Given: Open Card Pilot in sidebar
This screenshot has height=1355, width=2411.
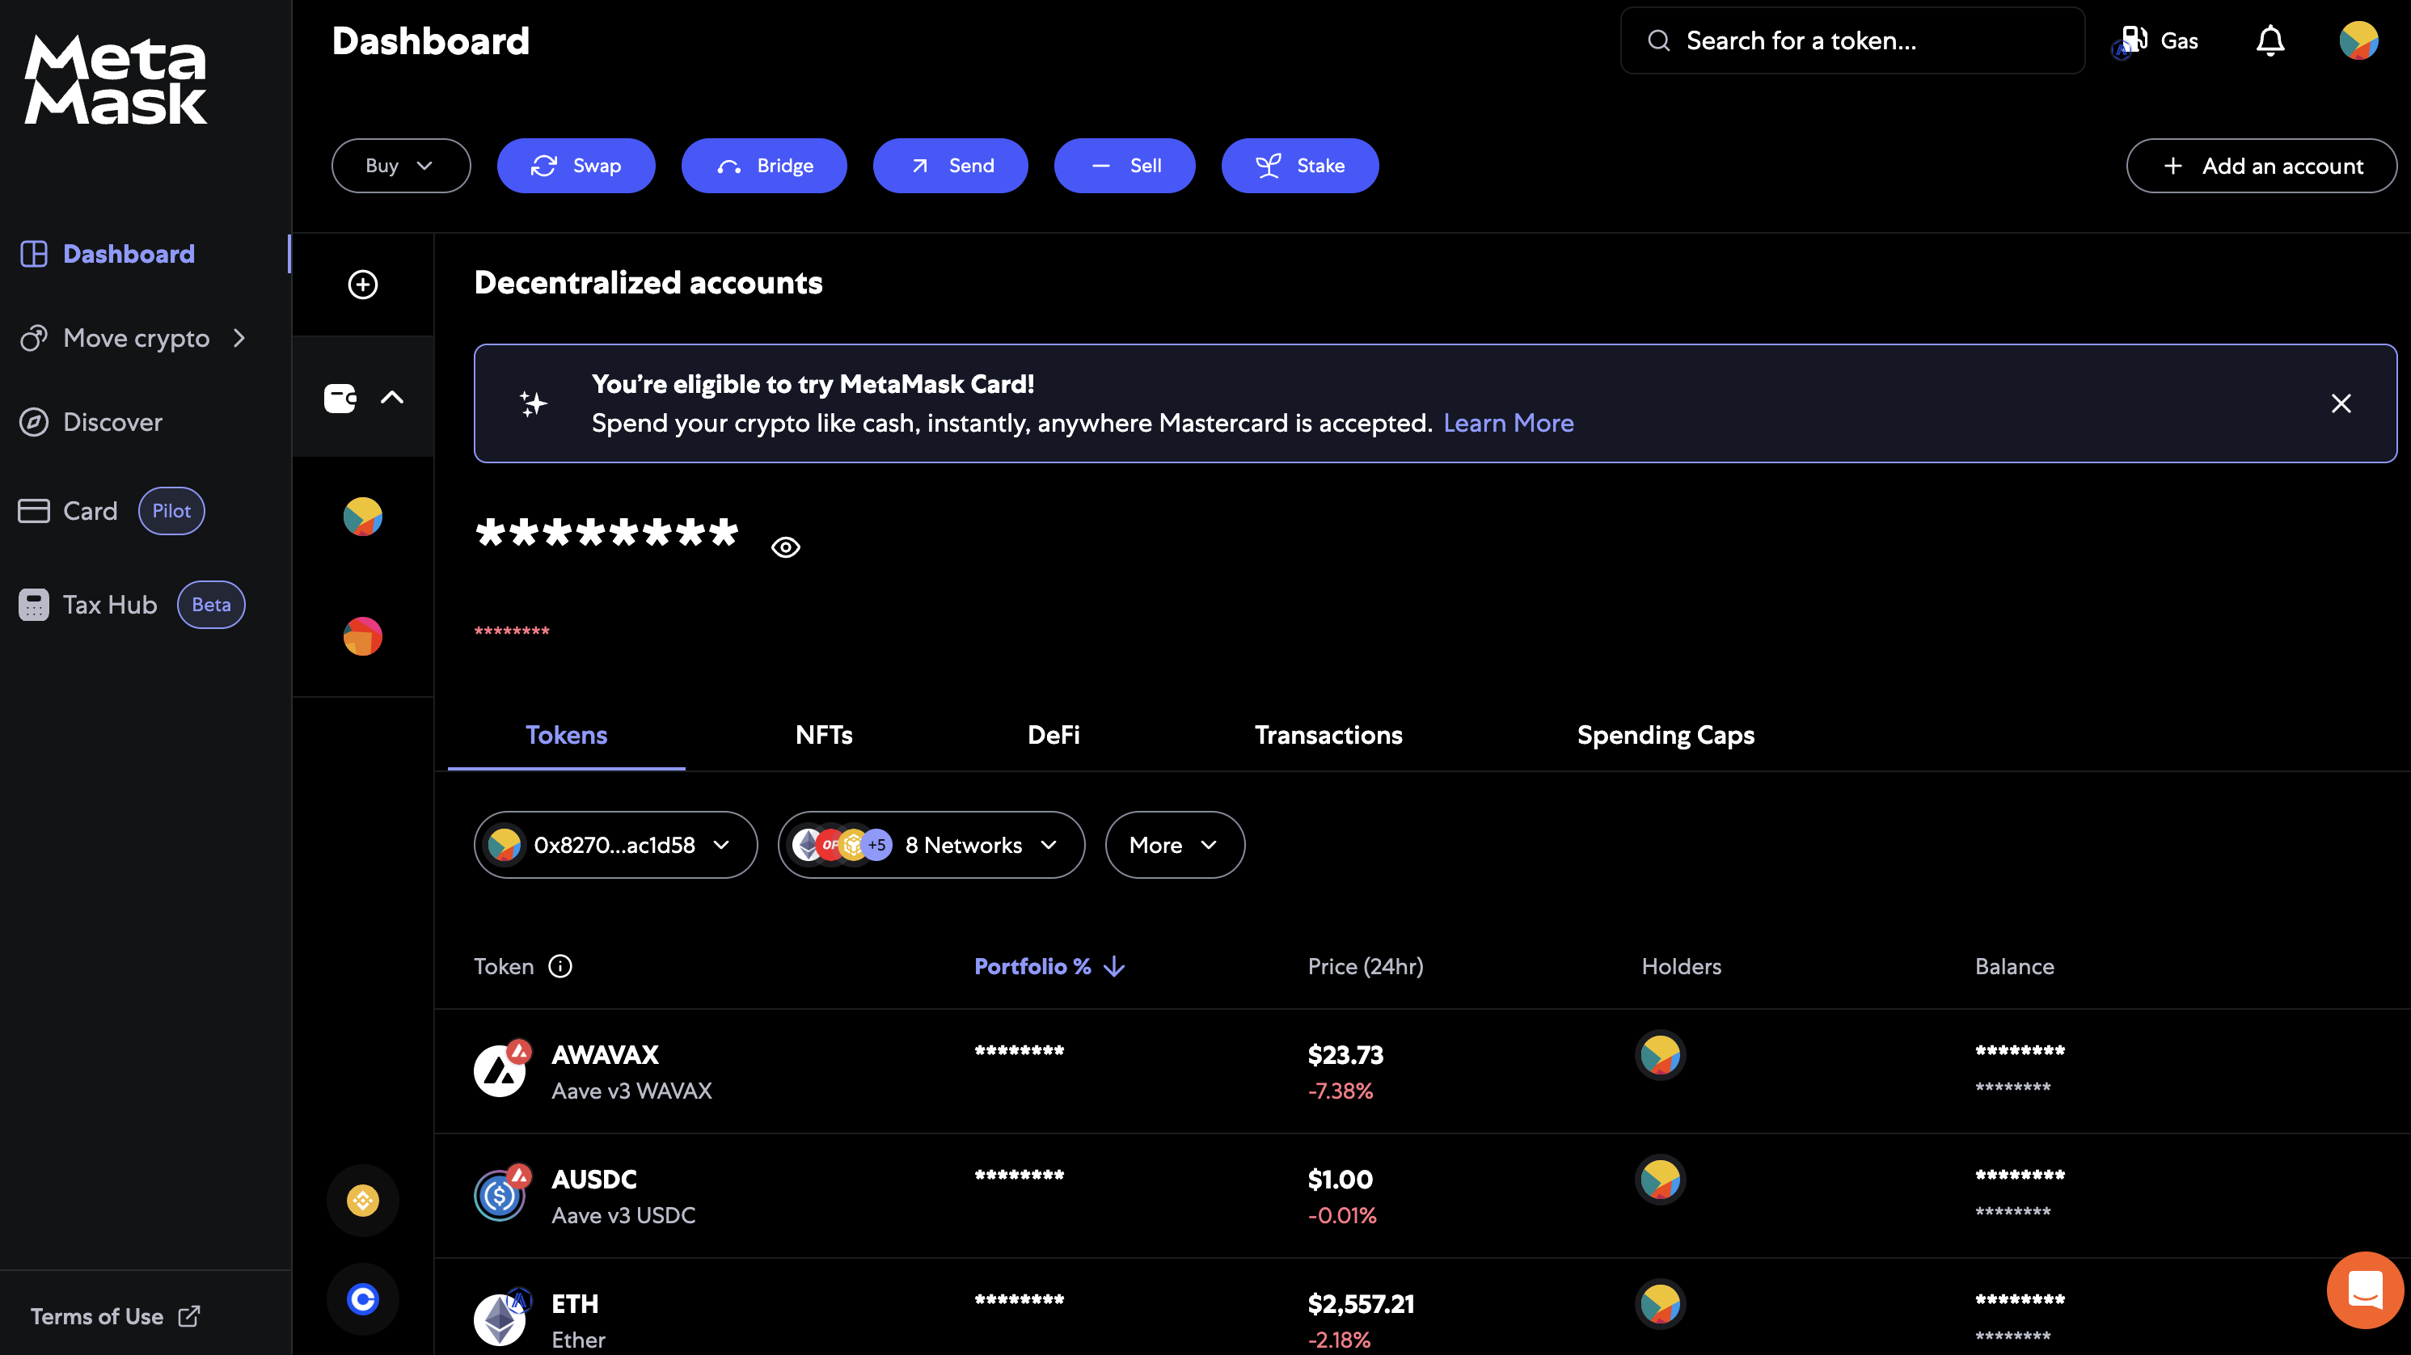Looking at the screenshot, I should click(x=111, y=511).
